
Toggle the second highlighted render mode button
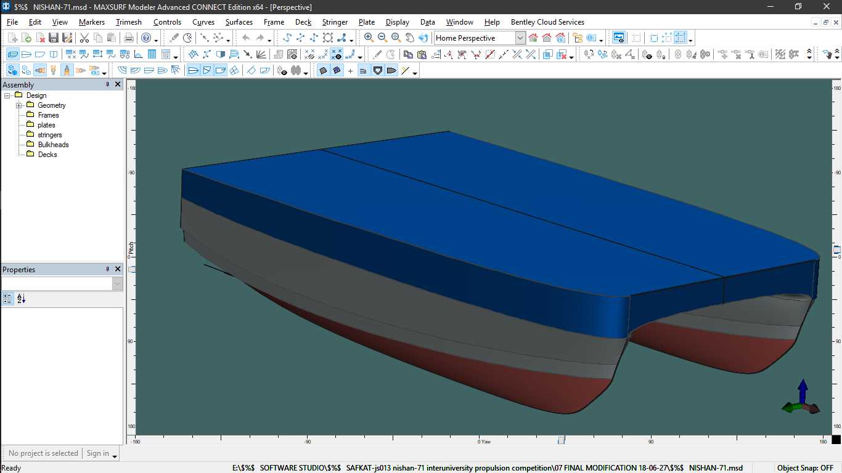(x=337, y=70)
